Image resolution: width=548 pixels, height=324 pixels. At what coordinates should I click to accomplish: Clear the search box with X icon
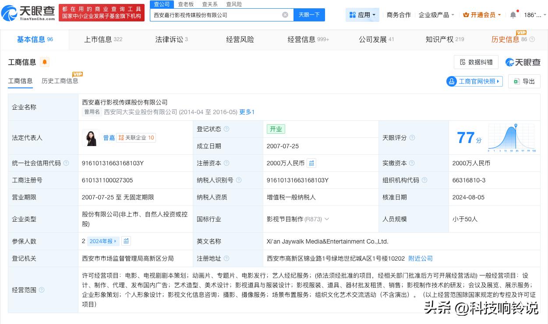click(285, 15)
